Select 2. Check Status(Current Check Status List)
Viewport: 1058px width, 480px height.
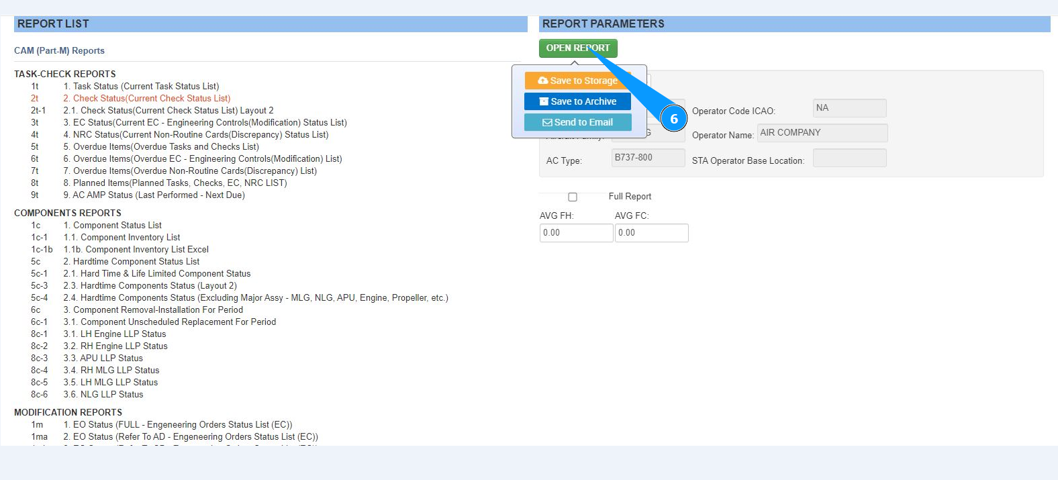[147, 99]
